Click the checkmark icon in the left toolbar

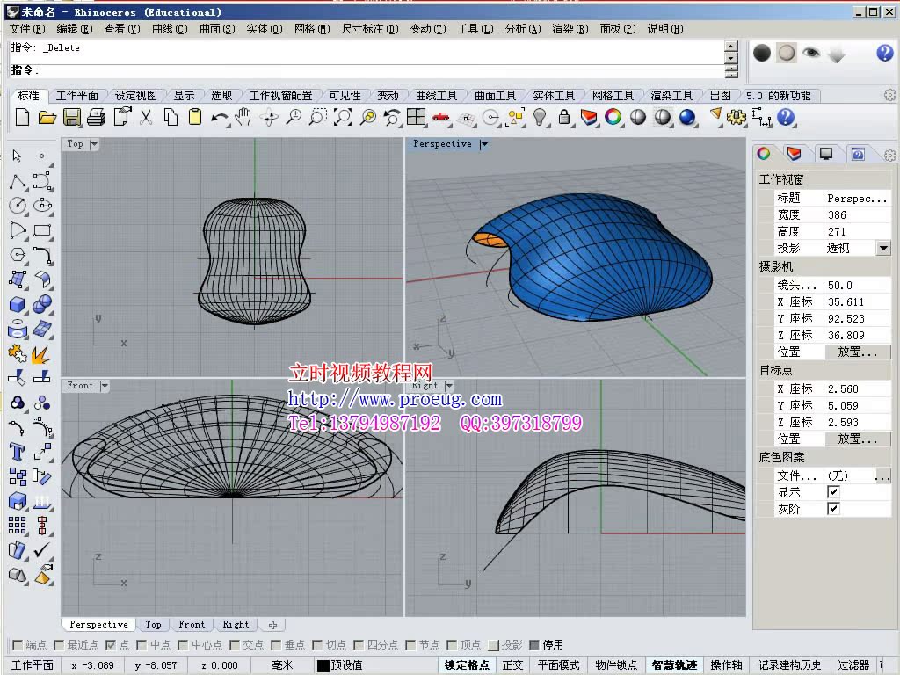coord(42,550)
